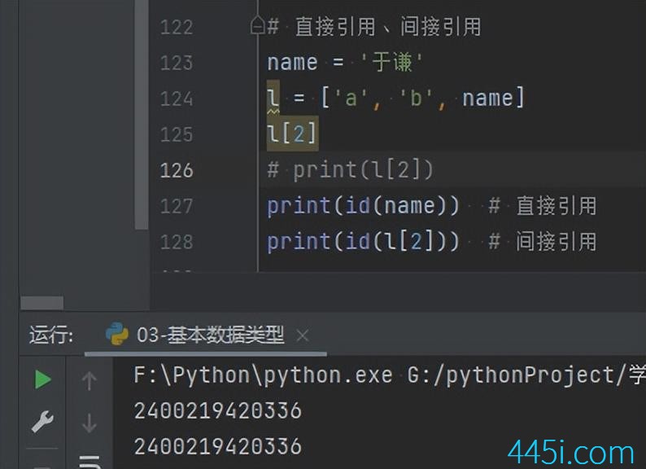Viewport: 646px width, 469px height.
Task: Click second 2400219420336 output line
Action: point(218,447)
